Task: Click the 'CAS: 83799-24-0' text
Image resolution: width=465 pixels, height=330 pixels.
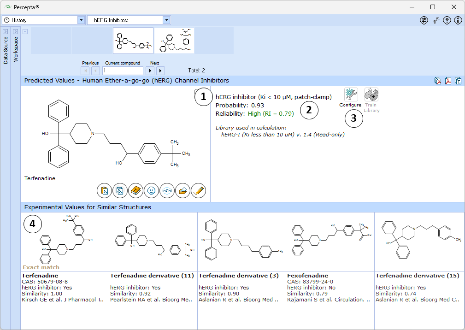Action: pyautogui.click(x=310, y=282)
